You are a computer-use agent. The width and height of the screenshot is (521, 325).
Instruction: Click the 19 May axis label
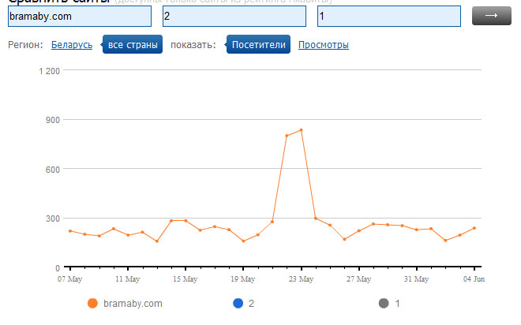click(243, 279)
